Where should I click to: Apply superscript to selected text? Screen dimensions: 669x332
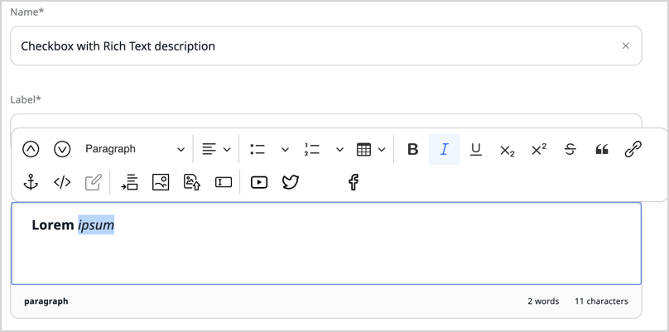point(539,150)
